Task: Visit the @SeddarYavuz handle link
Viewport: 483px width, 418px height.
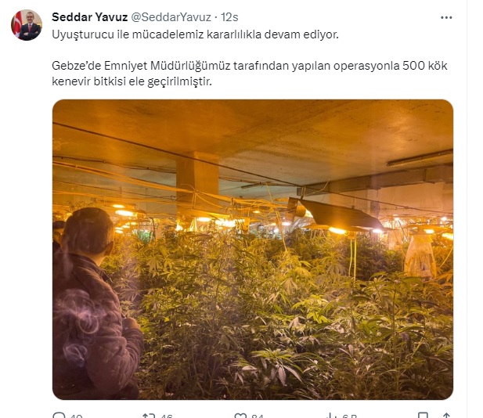Action: 171,17
